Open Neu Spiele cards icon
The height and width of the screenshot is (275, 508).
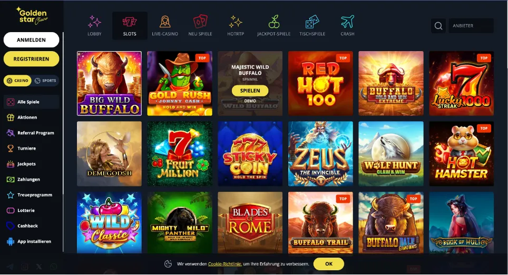point(200,22)
